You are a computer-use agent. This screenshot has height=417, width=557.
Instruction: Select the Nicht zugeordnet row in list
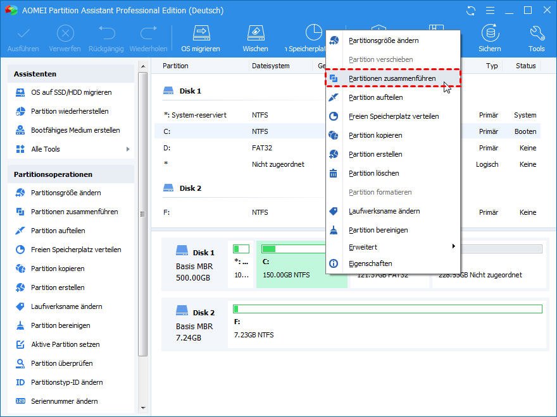(x=347, y=164)
